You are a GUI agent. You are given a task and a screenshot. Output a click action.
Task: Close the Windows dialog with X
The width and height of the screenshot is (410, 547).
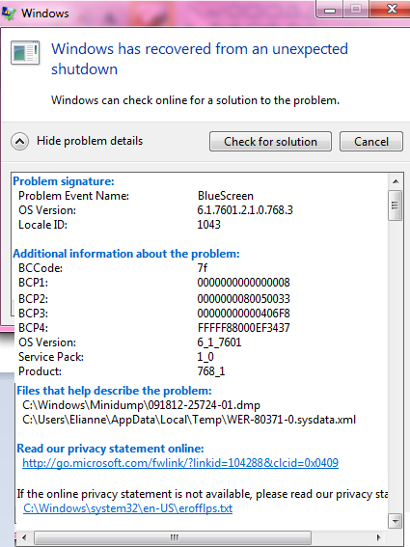tap(391, 9)
